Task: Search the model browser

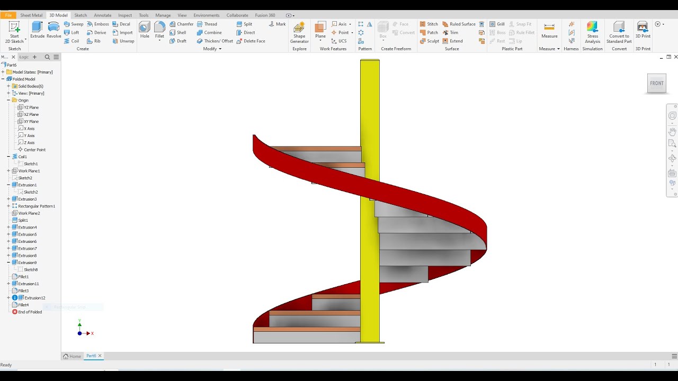Action: tap(47, 57)
